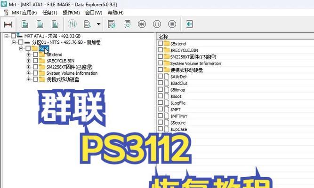The height and width of the screenshot is (188, 314).
Task: Check the $MFTMirr file checkbox
Action: (160, 116)
